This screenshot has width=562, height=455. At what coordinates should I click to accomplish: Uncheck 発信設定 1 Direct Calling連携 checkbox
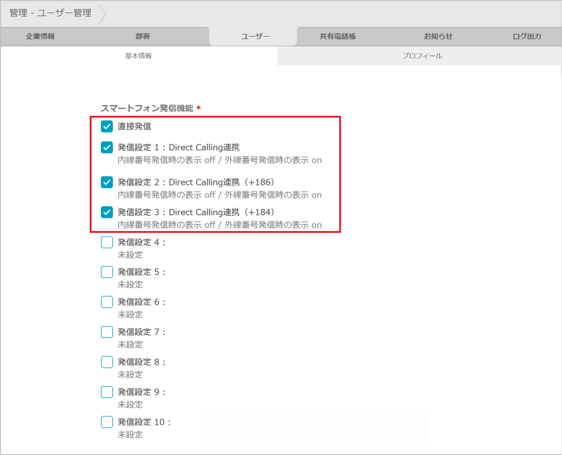107,147
